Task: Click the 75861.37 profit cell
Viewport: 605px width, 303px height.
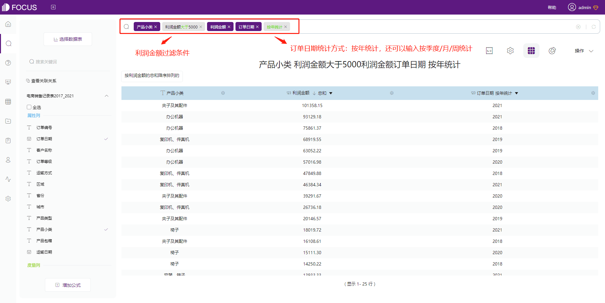Action: pyautogui.click(x=312, y=128)
